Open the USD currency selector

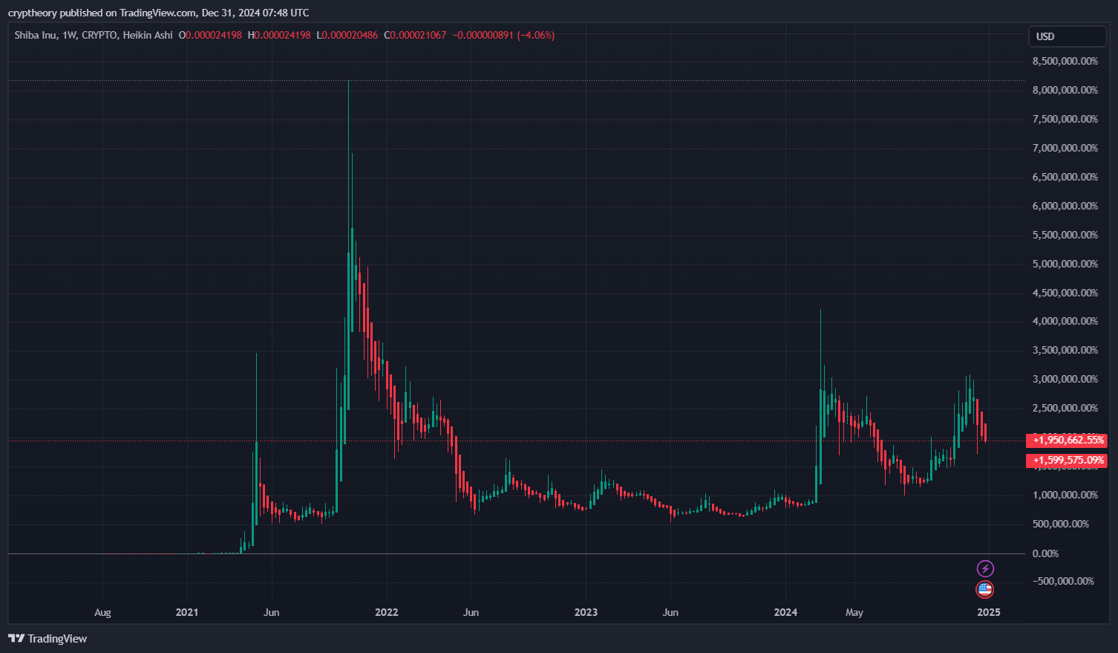pos(1068,36)
